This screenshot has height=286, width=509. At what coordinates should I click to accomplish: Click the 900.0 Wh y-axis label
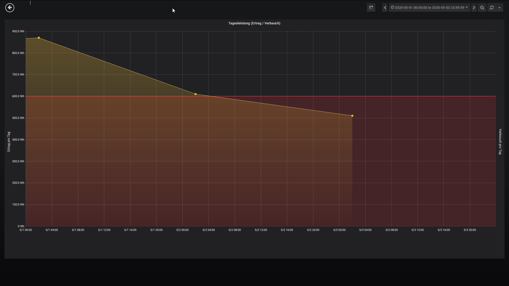click(x=18, y=31)
